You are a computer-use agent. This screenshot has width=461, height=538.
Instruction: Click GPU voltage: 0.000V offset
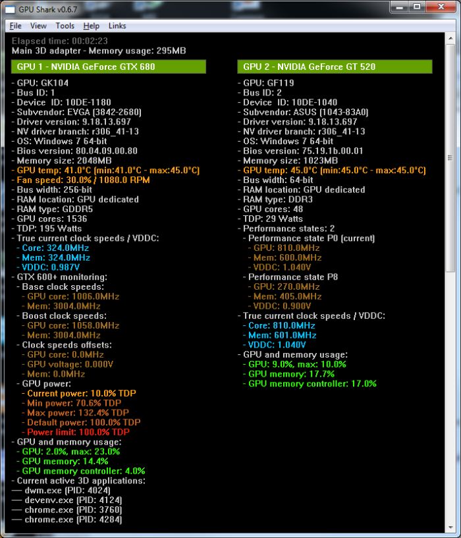coord(67,364)
